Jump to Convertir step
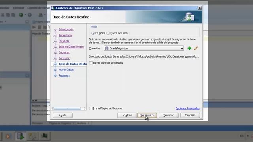The width and height of the screenshot is (253, 142). pos(64,58)
